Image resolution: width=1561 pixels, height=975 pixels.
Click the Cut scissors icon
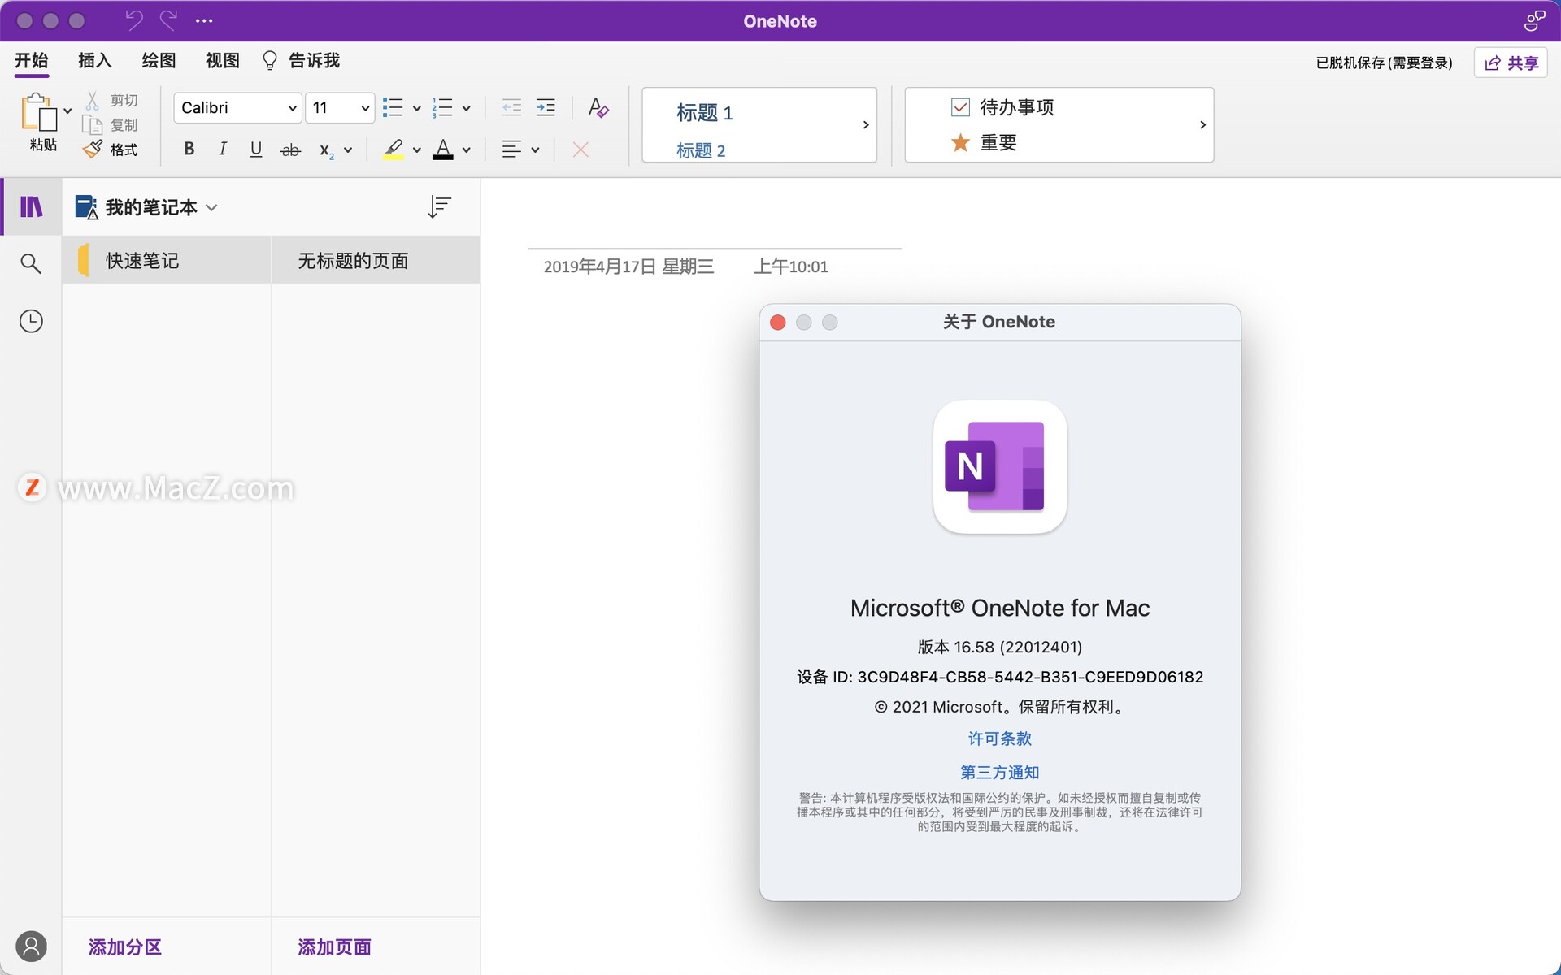[93, 100]
